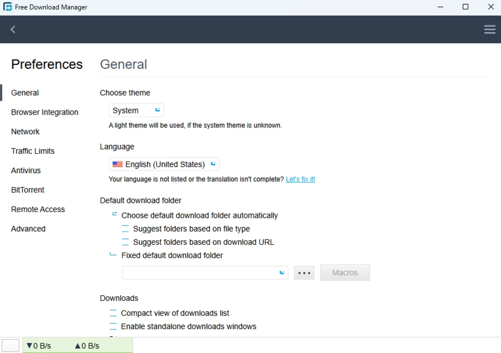Enable Suggest folders based on download URL
This screenshot has width=501, height=353.
126,242
